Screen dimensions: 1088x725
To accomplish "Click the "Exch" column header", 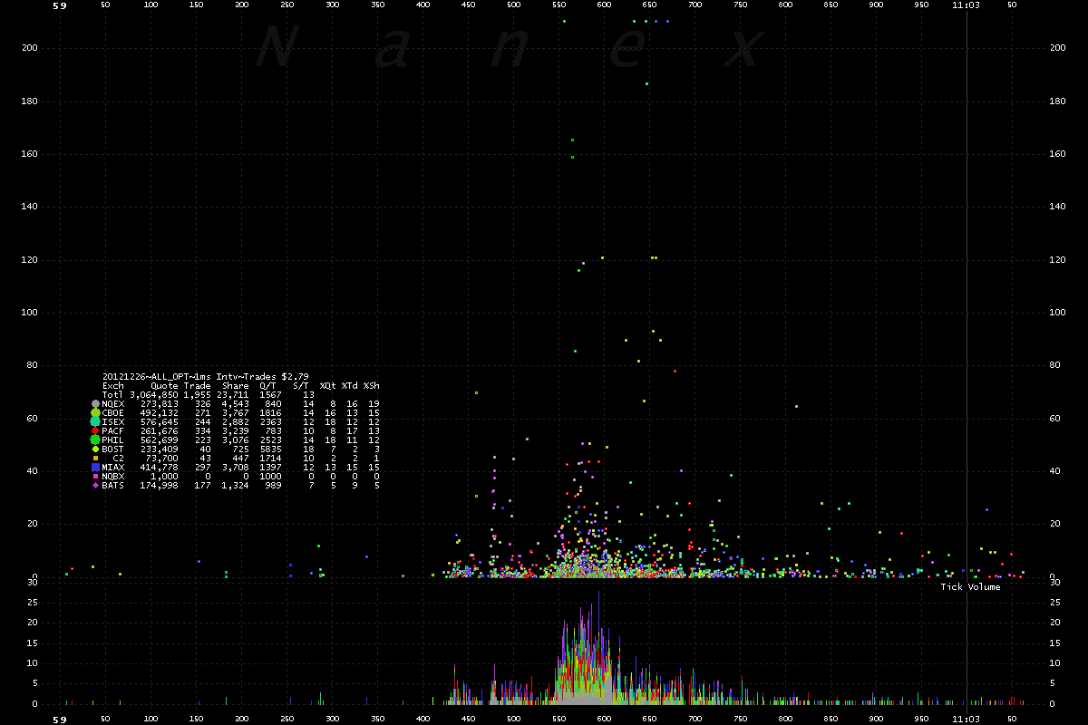I will coord(113,385).
